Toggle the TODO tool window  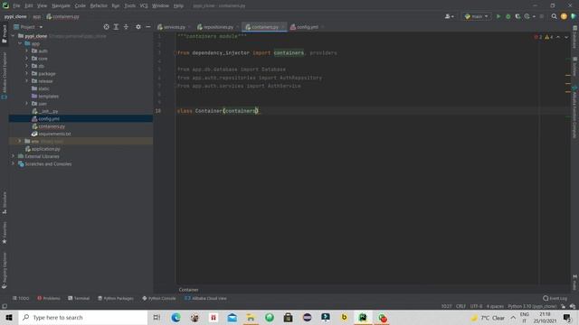coord(21,298)
